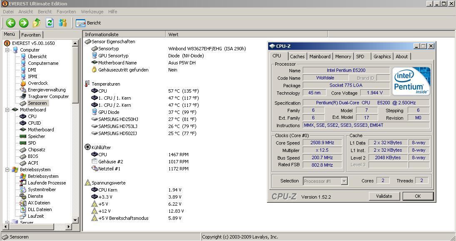Select Tragbarer Computer laptop icon entry

pyautogui.click(x=44, y=96)
